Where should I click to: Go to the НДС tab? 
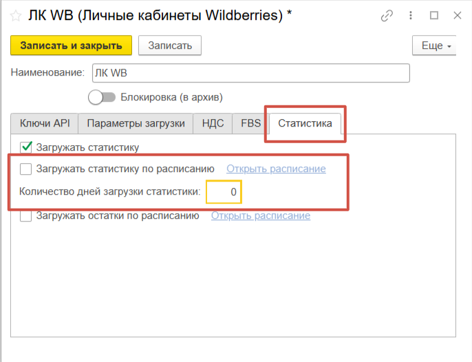[213, 123]
